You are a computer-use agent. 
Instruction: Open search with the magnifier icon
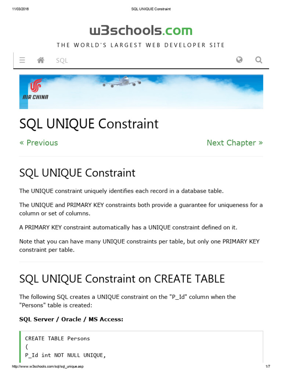[x=259, y=60]
